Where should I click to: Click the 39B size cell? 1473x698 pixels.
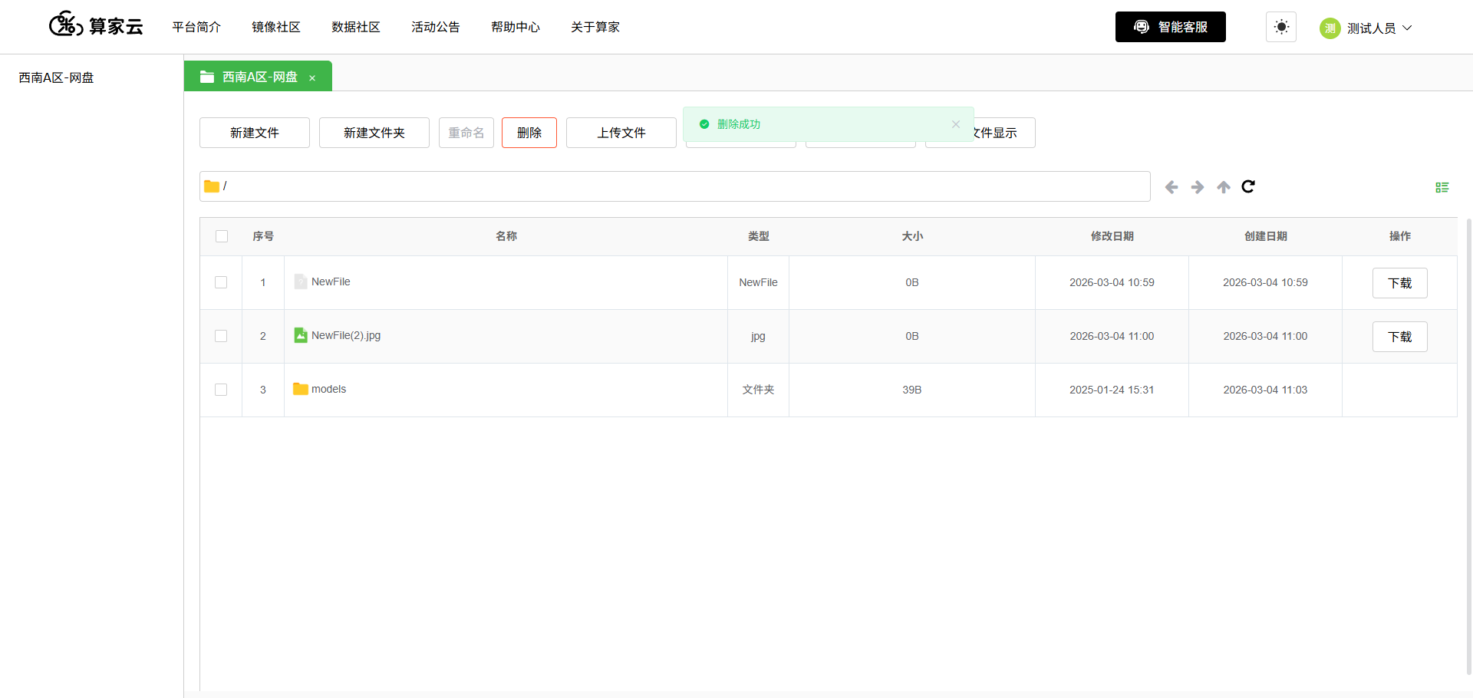pos(912,390)
